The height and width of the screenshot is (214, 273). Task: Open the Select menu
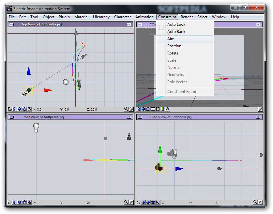tap(202, 17)
